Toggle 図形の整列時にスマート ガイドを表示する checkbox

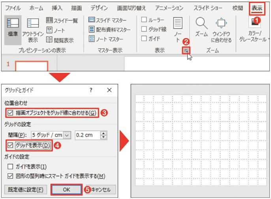tap(10, 176)
